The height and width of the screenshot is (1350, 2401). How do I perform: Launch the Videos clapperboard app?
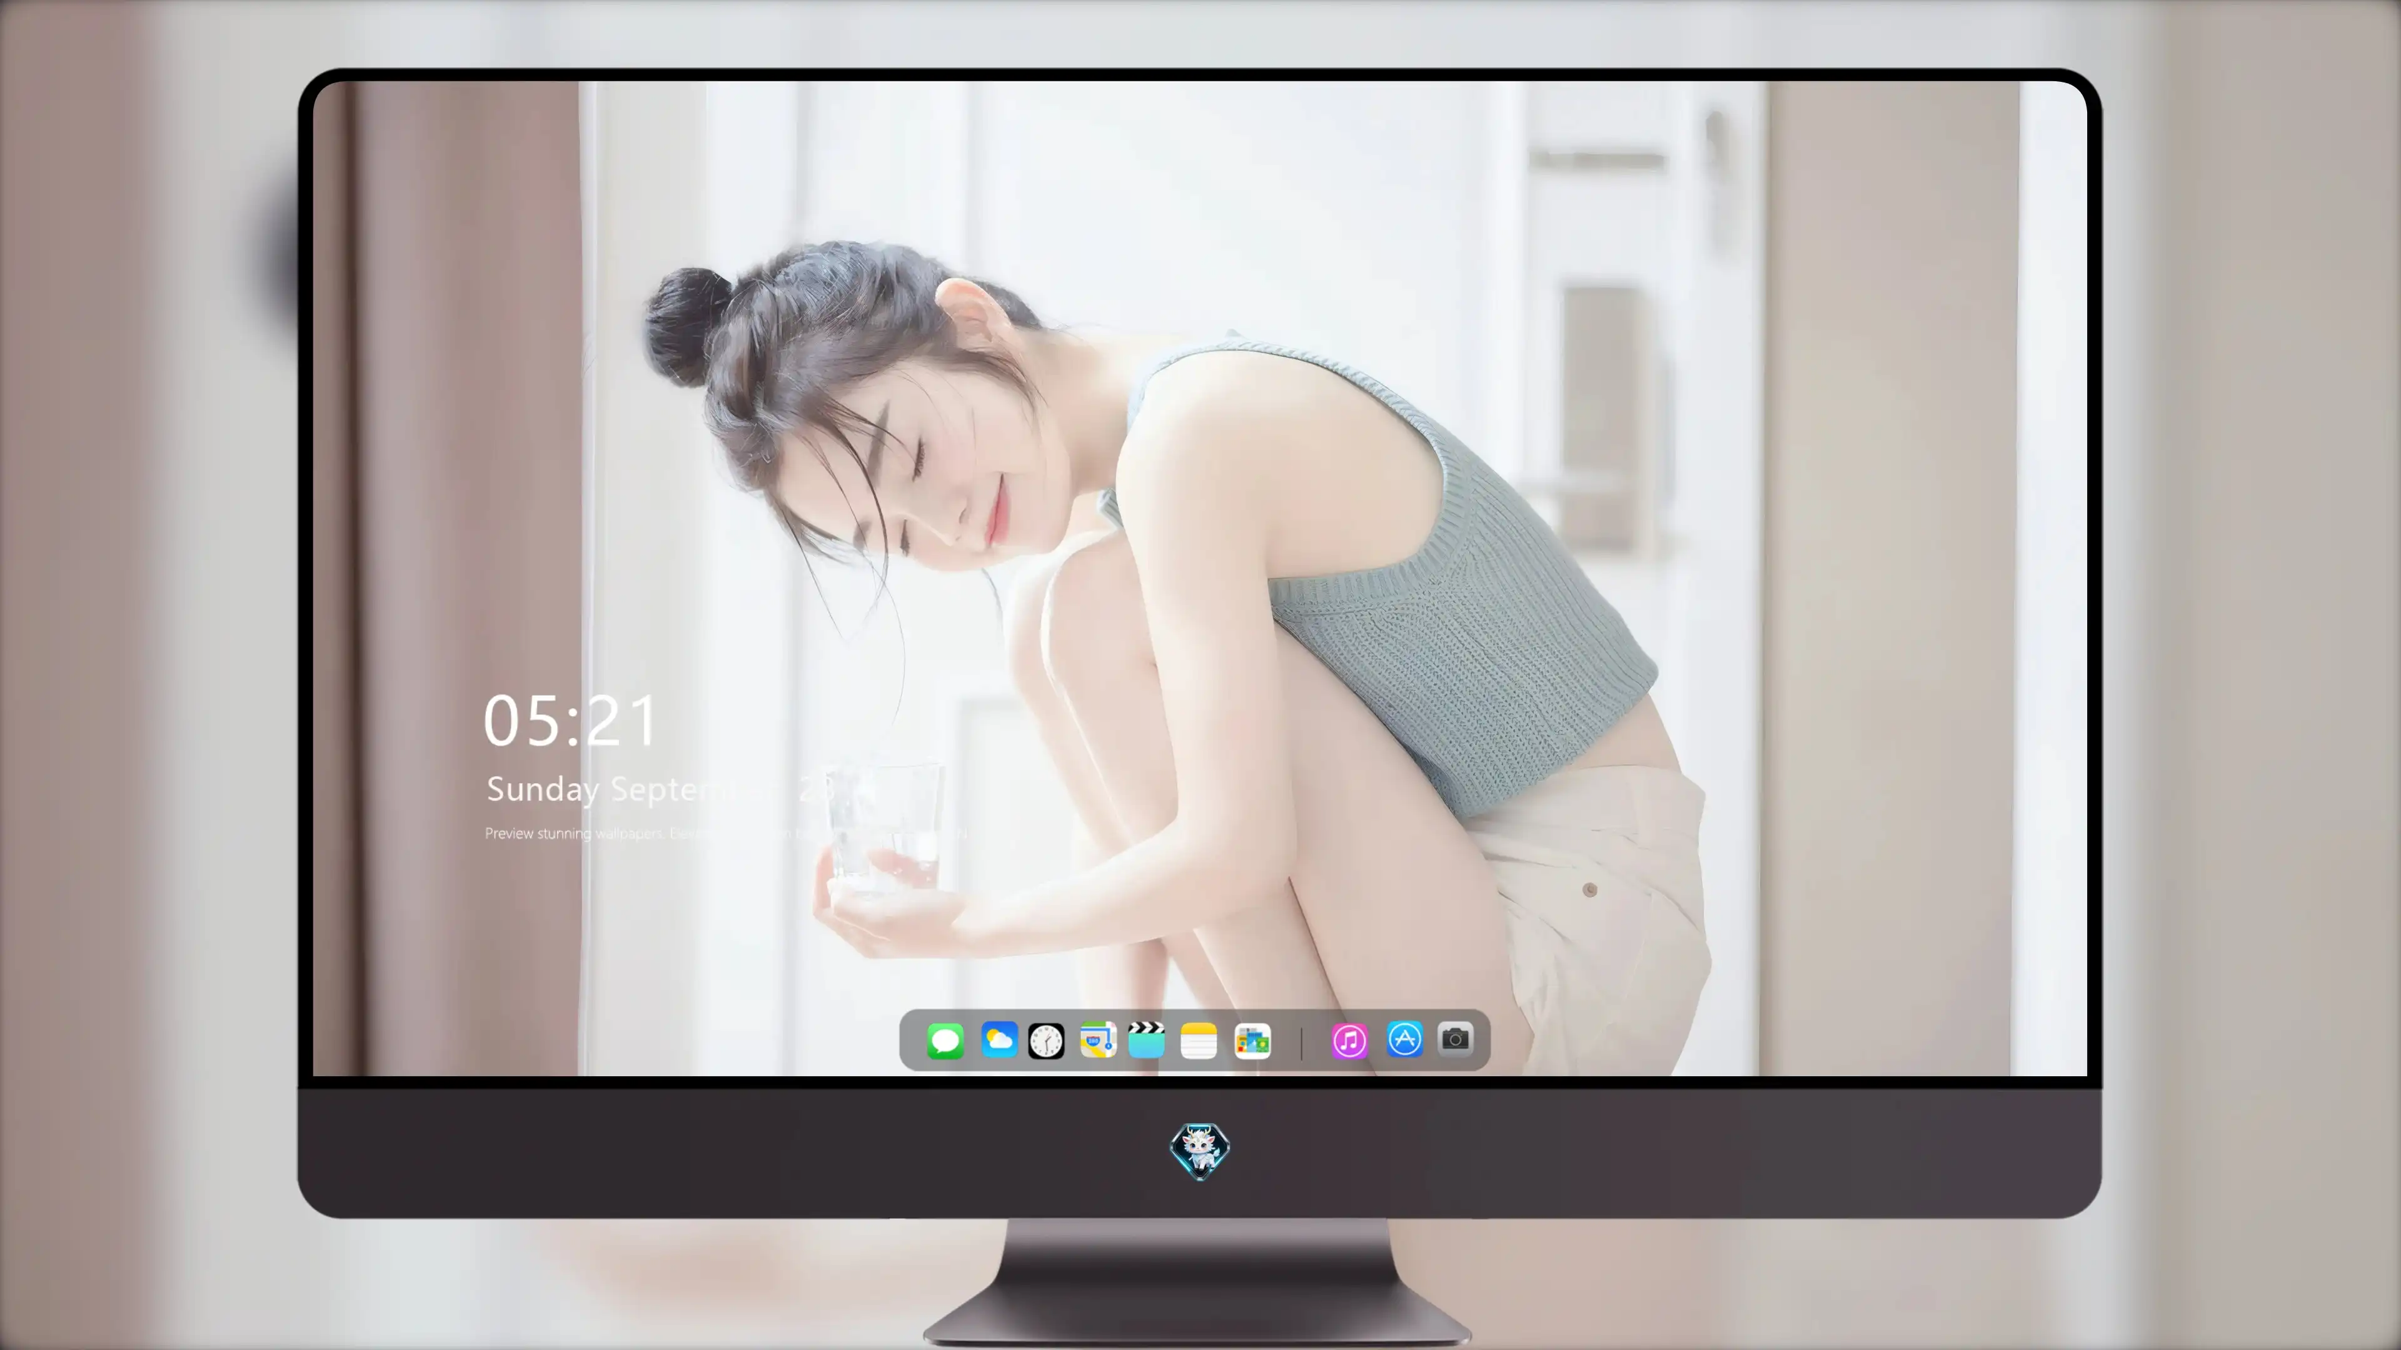click(x=1147, y=1040)
